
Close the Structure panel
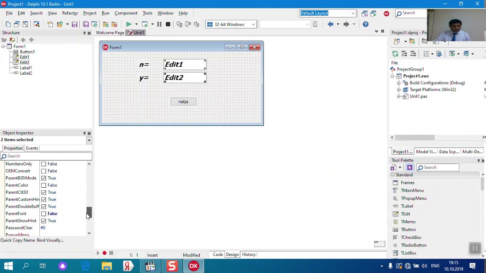pos(89,33)
